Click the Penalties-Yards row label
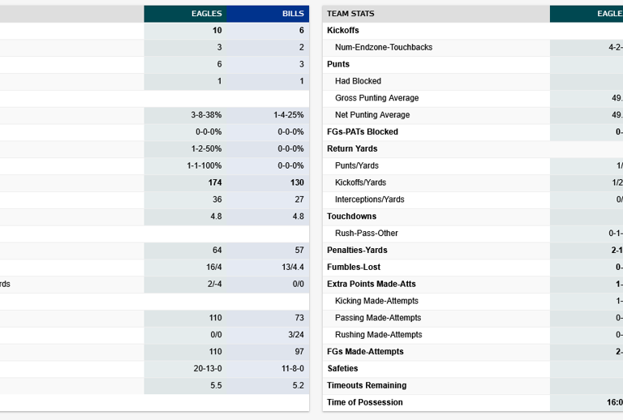 coord(357,251)
